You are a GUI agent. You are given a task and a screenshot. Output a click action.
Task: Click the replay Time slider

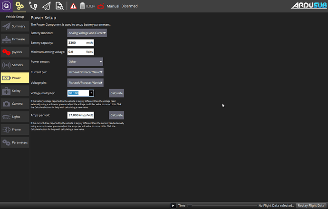coord(222,206)
